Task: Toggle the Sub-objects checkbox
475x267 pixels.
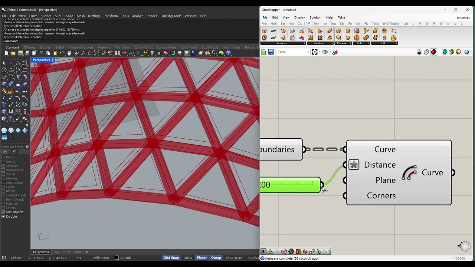Action: (3, 212)
